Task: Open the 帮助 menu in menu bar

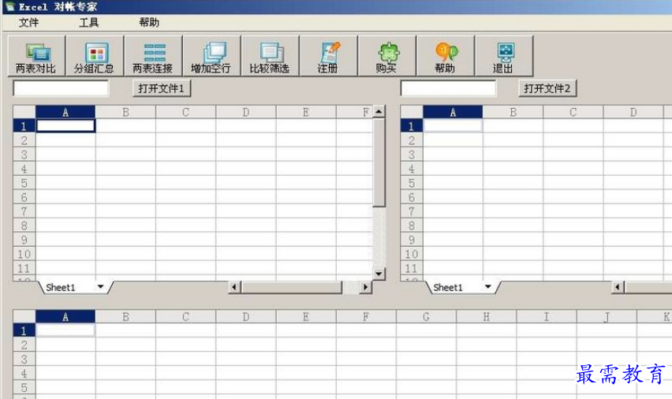Action: coord(148,23)
